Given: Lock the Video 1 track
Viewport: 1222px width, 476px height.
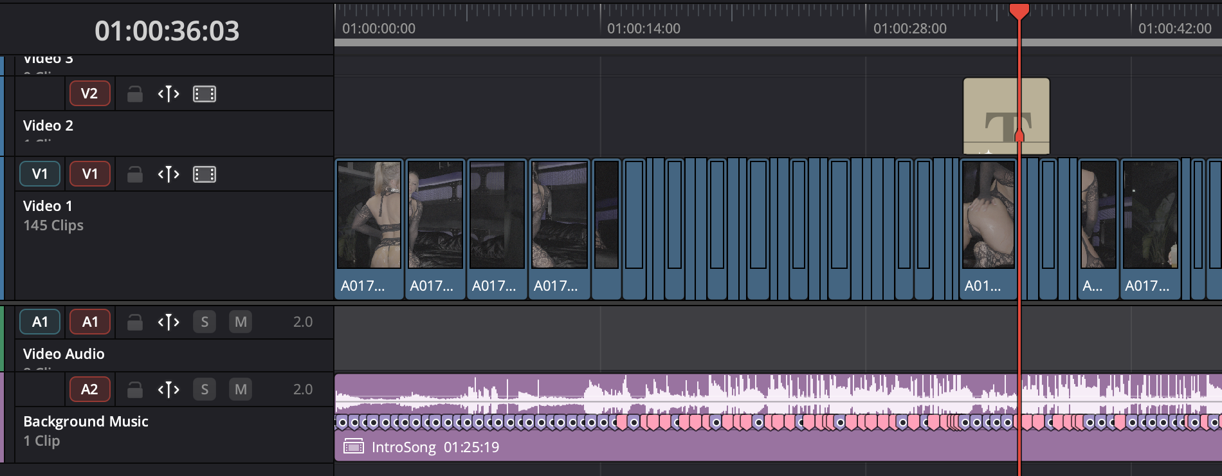Looking at the screenshot, I should click(x=135, y=174).
